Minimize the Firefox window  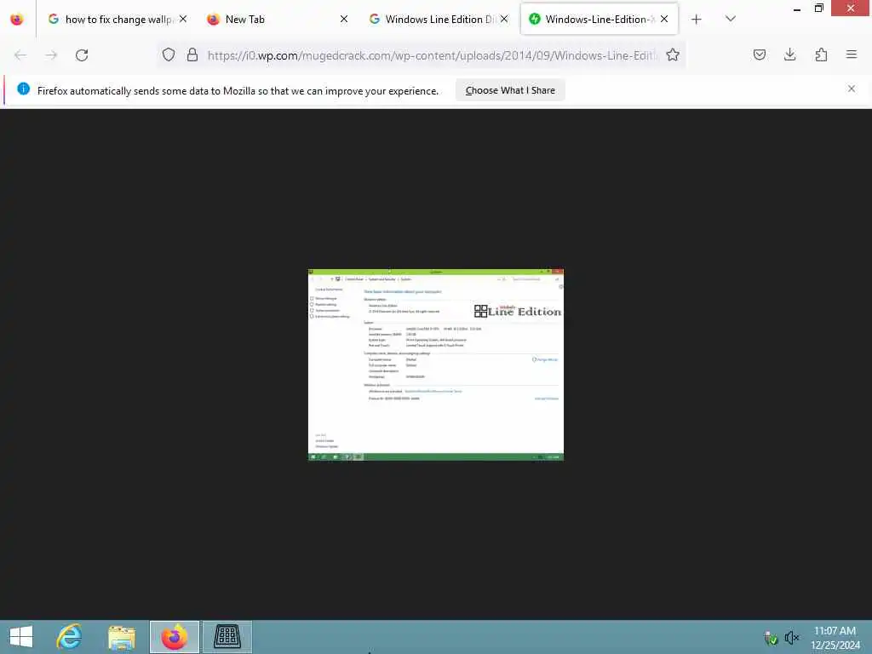(797, 9)
